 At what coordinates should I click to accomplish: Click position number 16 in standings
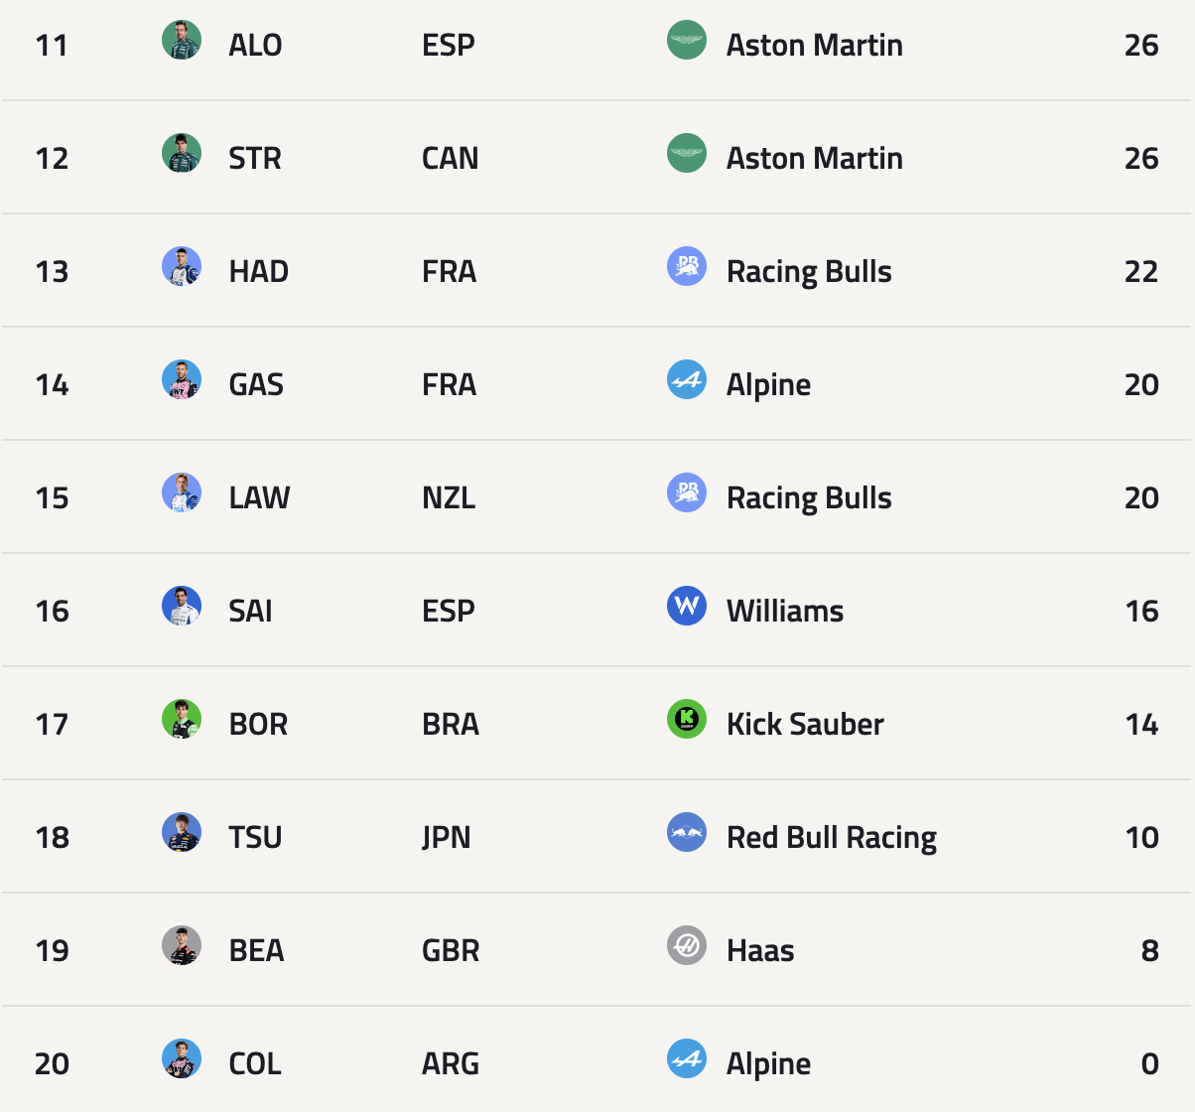[52, 611]
